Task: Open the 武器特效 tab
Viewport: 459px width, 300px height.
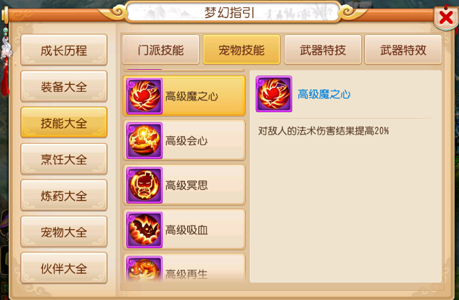Action: pos(403,49)
